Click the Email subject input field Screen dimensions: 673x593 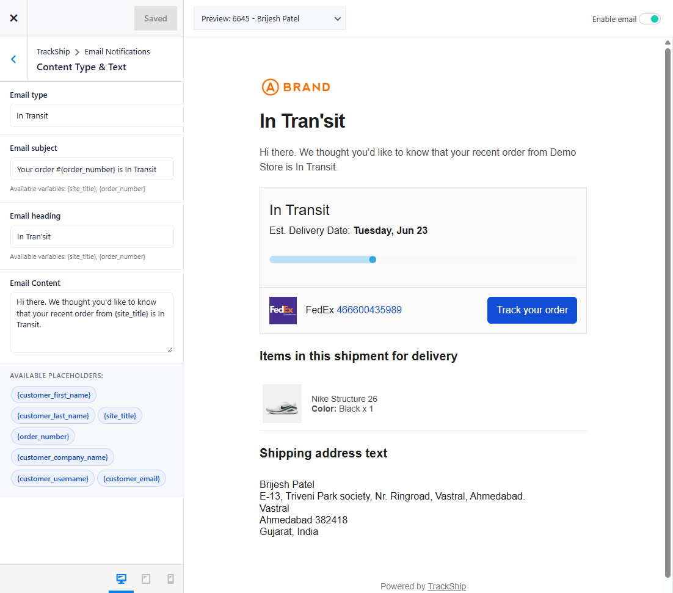coord(92,169)
